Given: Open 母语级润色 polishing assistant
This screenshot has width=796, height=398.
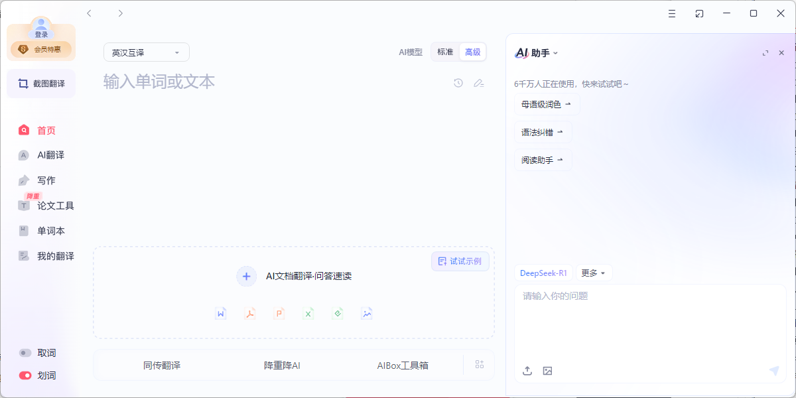Looking at the screenshot, I should click(x=547, y=104).
